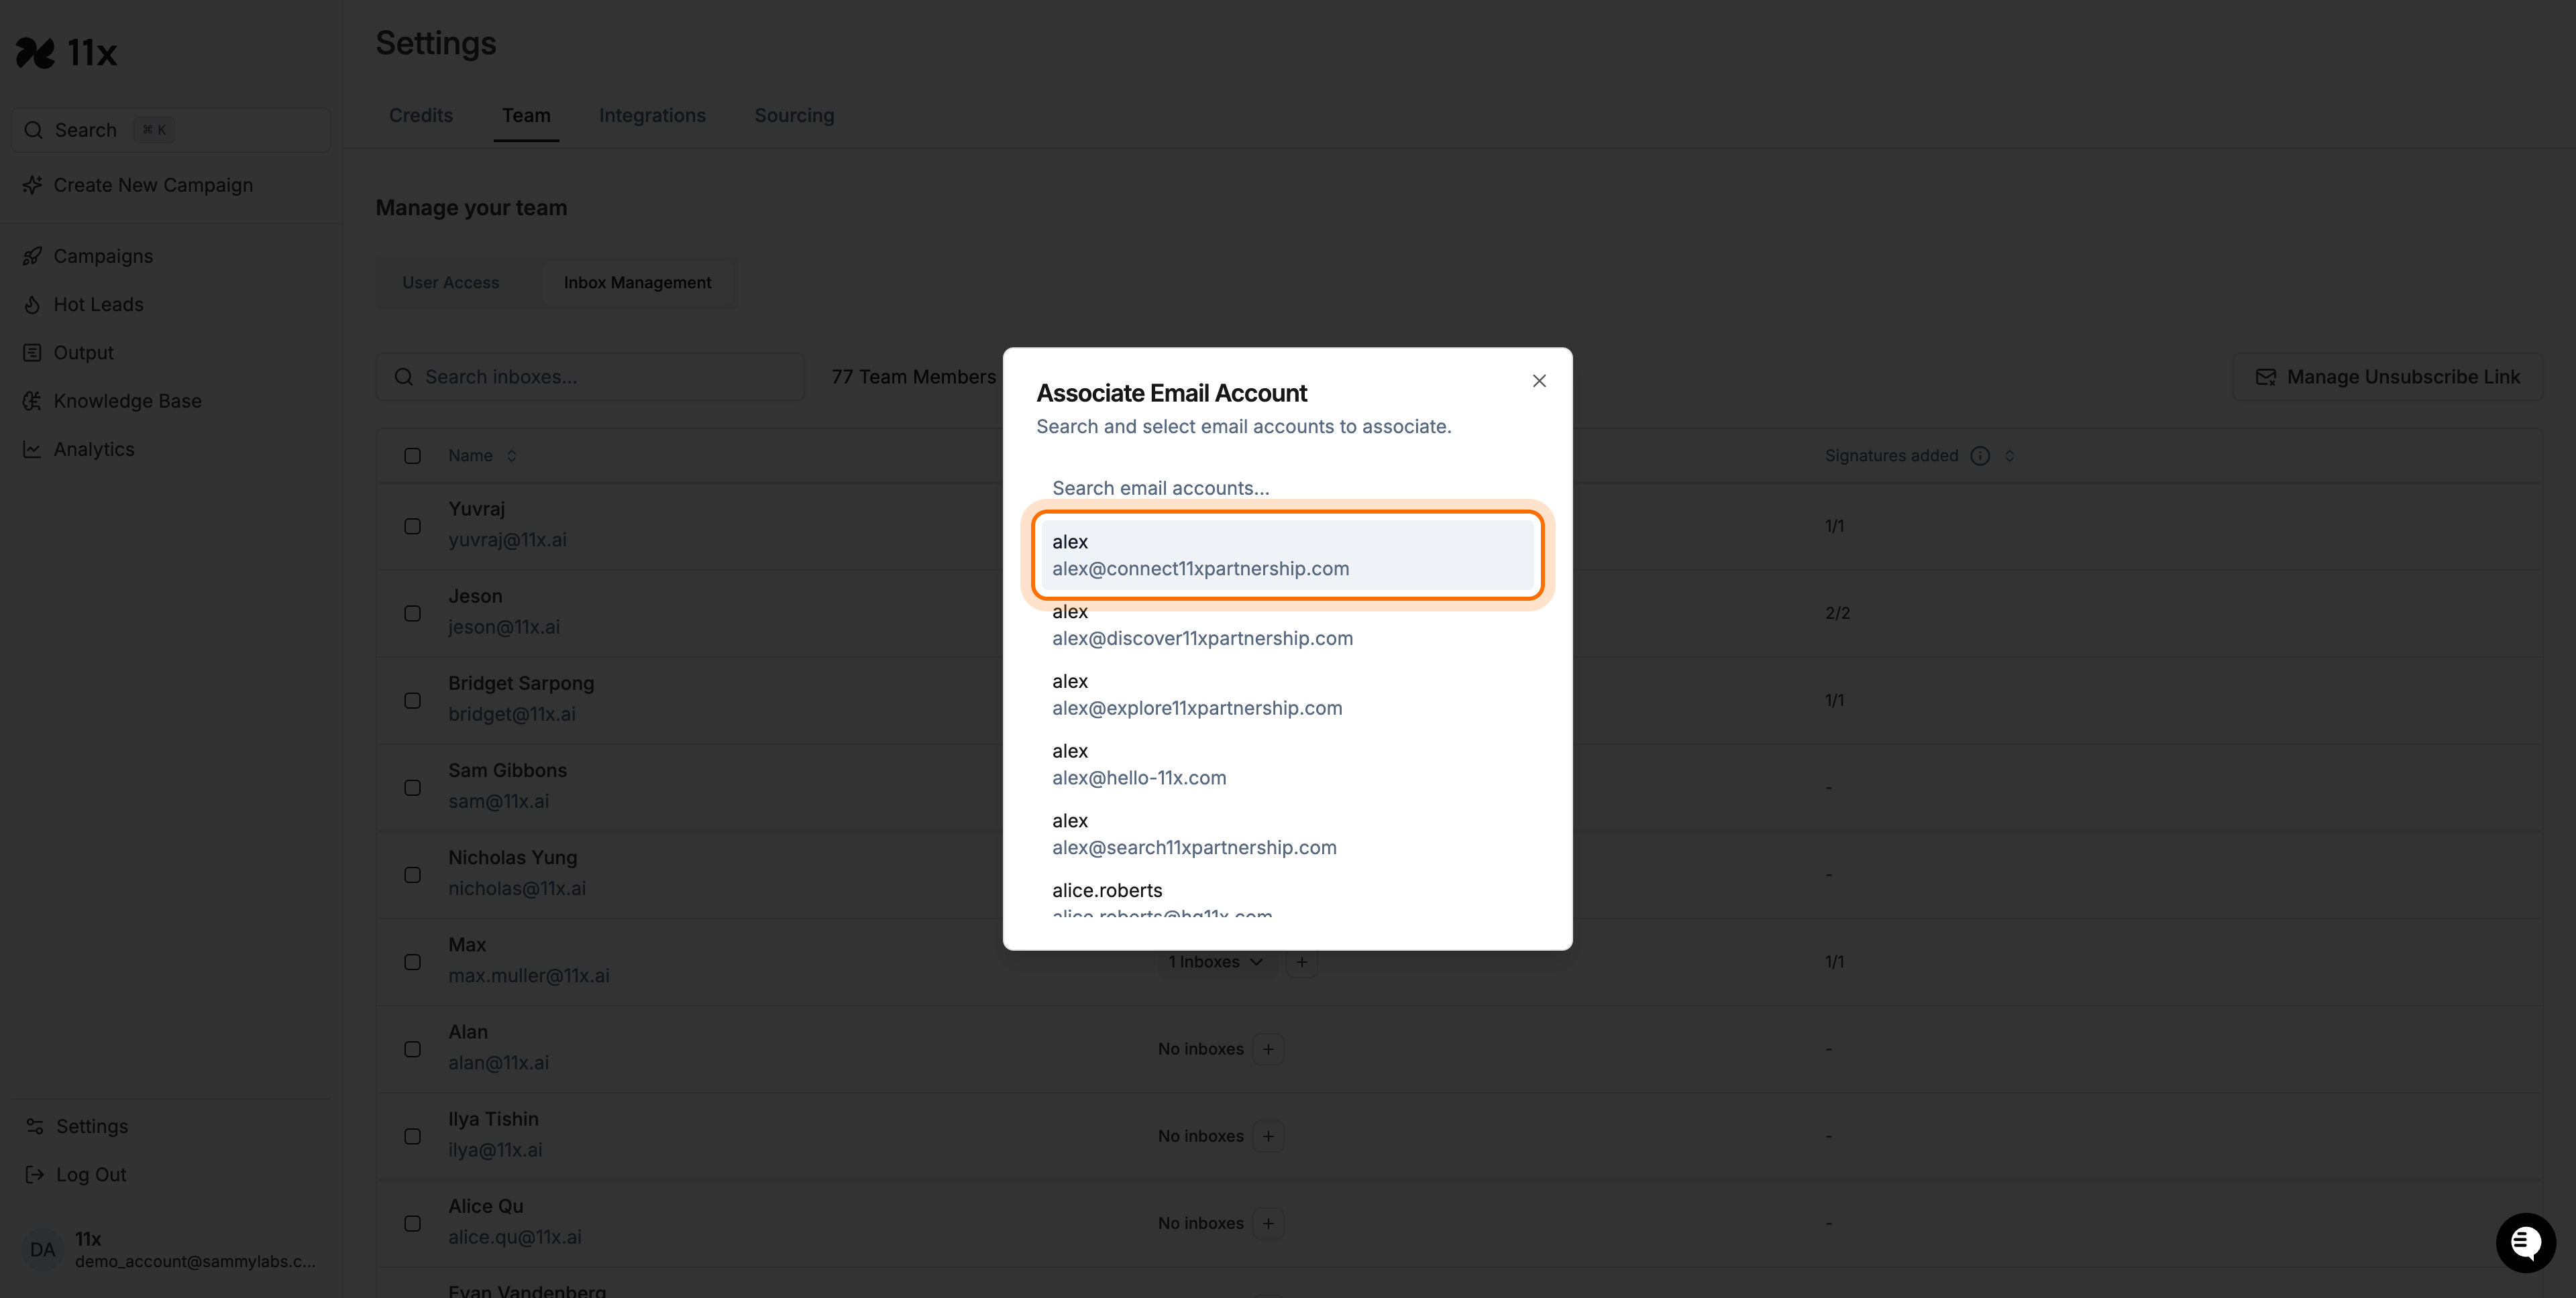Click the Hot Leads flame icon

pyautogui.click(x=32, y=305)
